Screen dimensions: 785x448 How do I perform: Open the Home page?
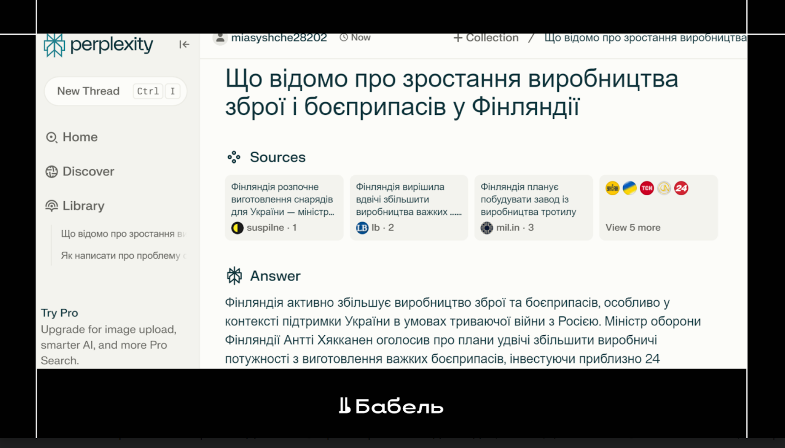(72, 137)
